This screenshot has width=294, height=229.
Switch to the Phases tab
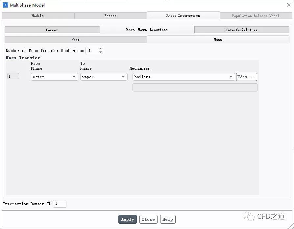pyautogui.click(x=110, y=16)
